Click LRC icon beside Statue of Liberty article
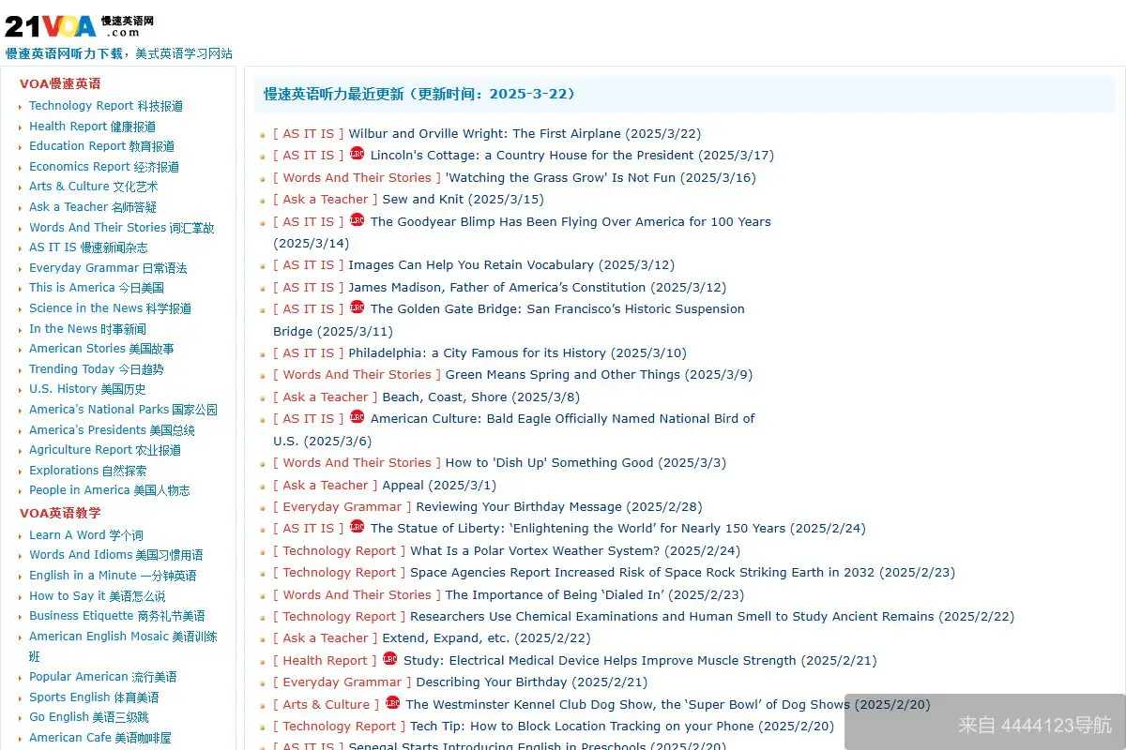This screenshot has width=1126, height=750. tap(357, 527)
